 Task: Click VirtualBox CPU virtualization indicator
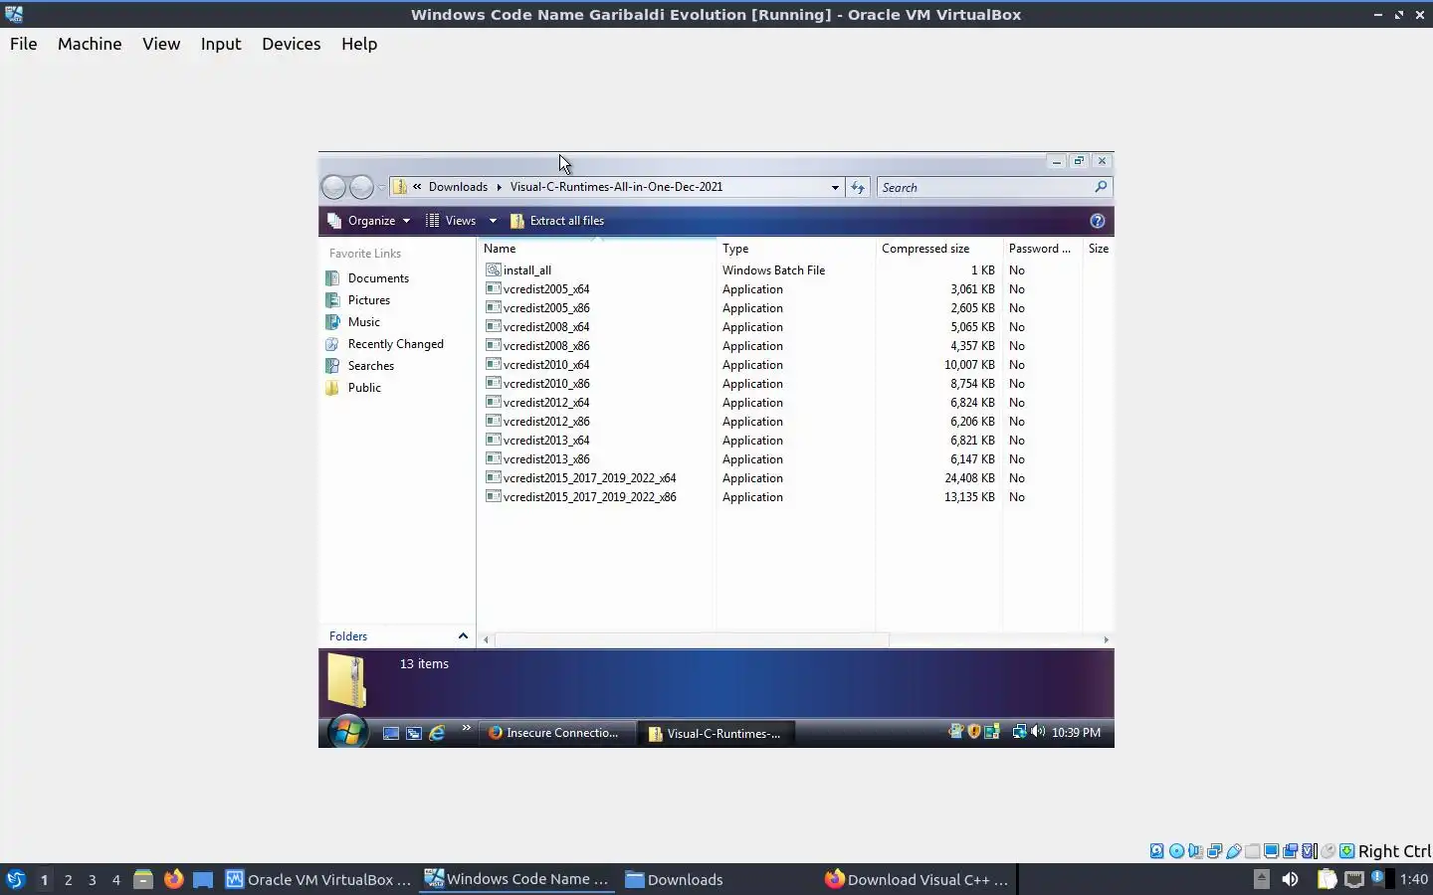(x=1309, y=851)
